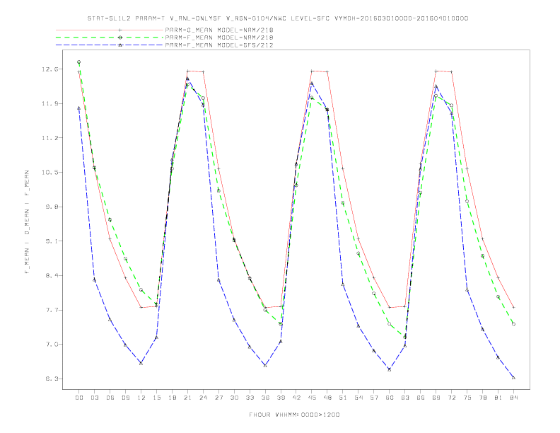The width and height of the screenshot is (560, 433).
Task: Click forecast hour label 09
Action: click(x=125, y=398)
